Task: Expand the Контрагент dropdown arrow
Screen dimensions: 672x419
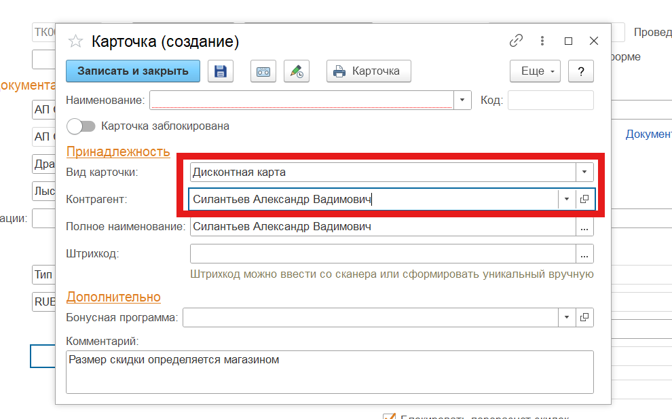Action: point(567,199)
